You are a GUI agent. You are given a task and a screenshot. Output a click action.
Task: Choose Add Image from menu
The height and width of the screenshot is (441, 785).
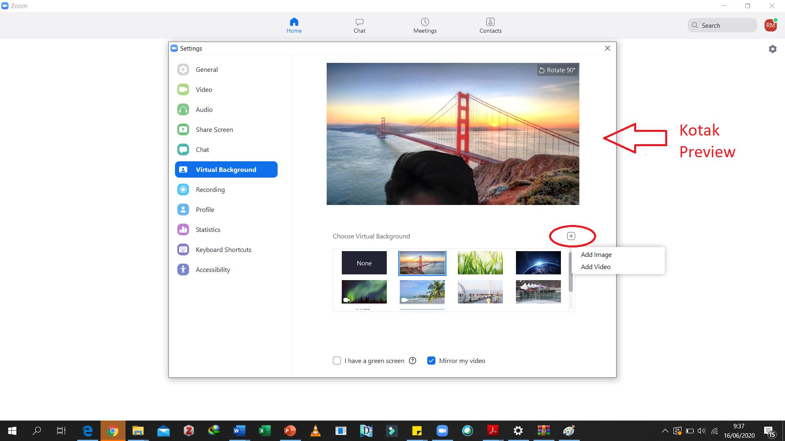pos(596,254)
